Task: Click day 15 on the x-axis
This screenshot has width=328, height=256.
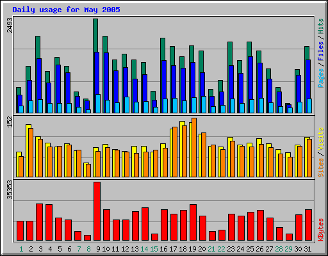Action: click(154, 249)
